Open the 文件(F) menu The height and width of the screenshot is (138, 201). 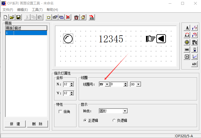click(8, 10)
